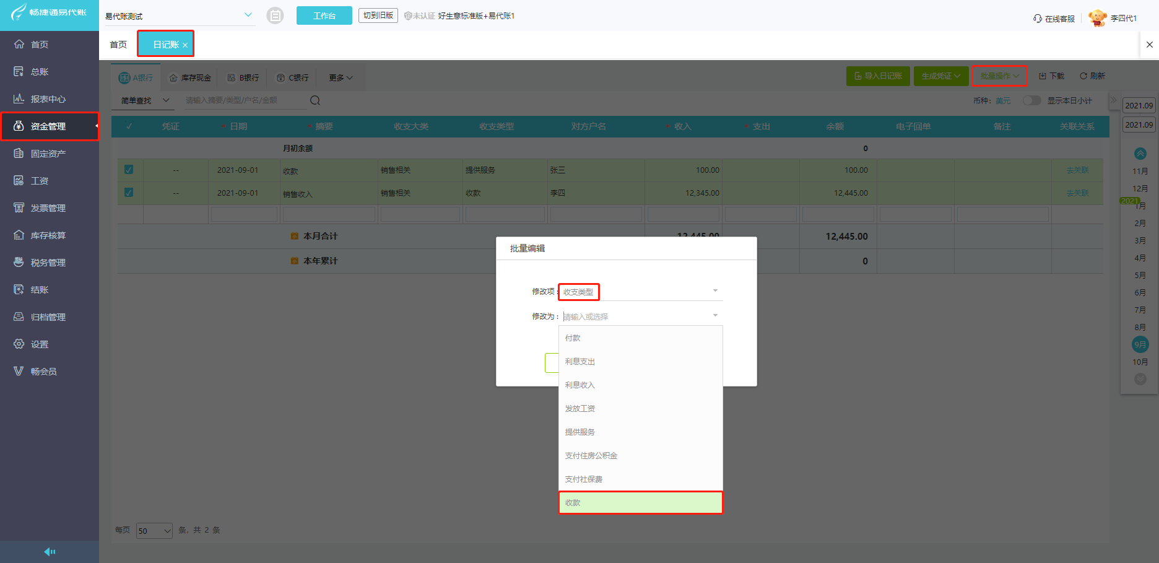1159x563 pixels.
Task: Click the search magnifier icon
Action: [315, 100]
